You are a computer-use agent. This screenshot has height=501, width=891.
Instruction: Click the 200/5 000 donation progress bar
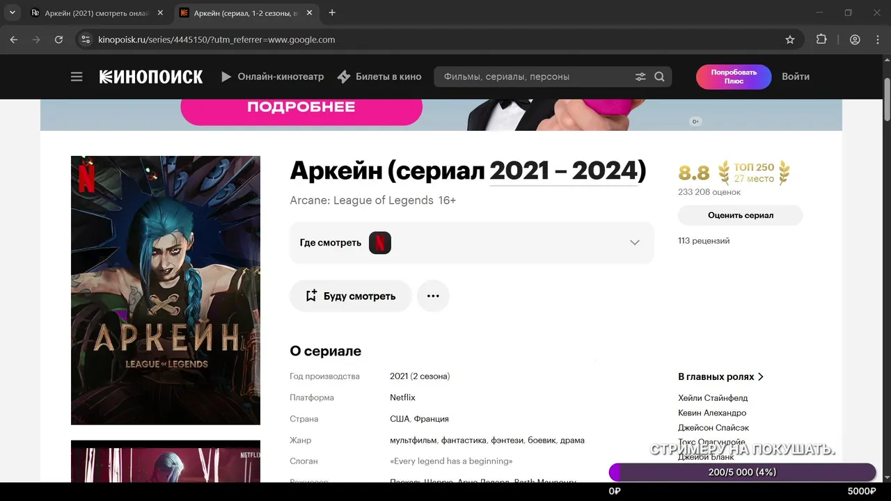click(x=742, y=472)
